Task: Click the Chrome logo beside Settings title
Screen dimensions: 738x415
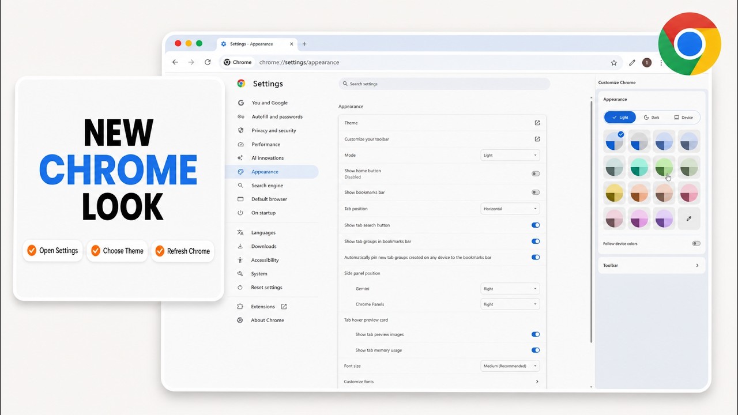Action: pyautogui.click(x=241, y=84)
